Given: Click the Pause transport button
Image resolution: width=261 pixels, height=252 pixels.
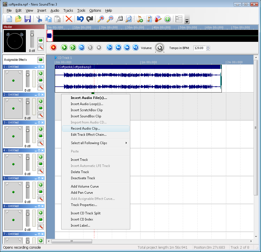Looking at the screenshot, I should 90,48.
